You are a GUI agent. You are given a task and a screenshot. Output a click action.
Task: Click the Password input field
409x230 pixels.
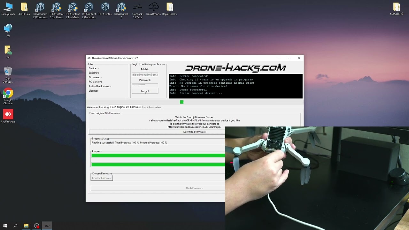click(145, 85)
